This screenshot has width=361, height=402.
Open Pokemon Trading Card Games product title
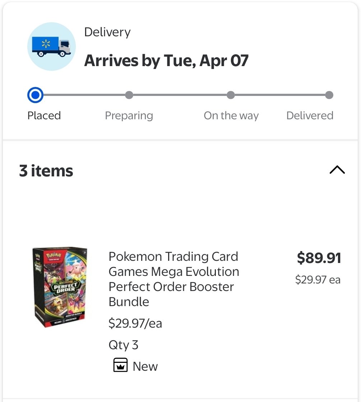(173, 279)
